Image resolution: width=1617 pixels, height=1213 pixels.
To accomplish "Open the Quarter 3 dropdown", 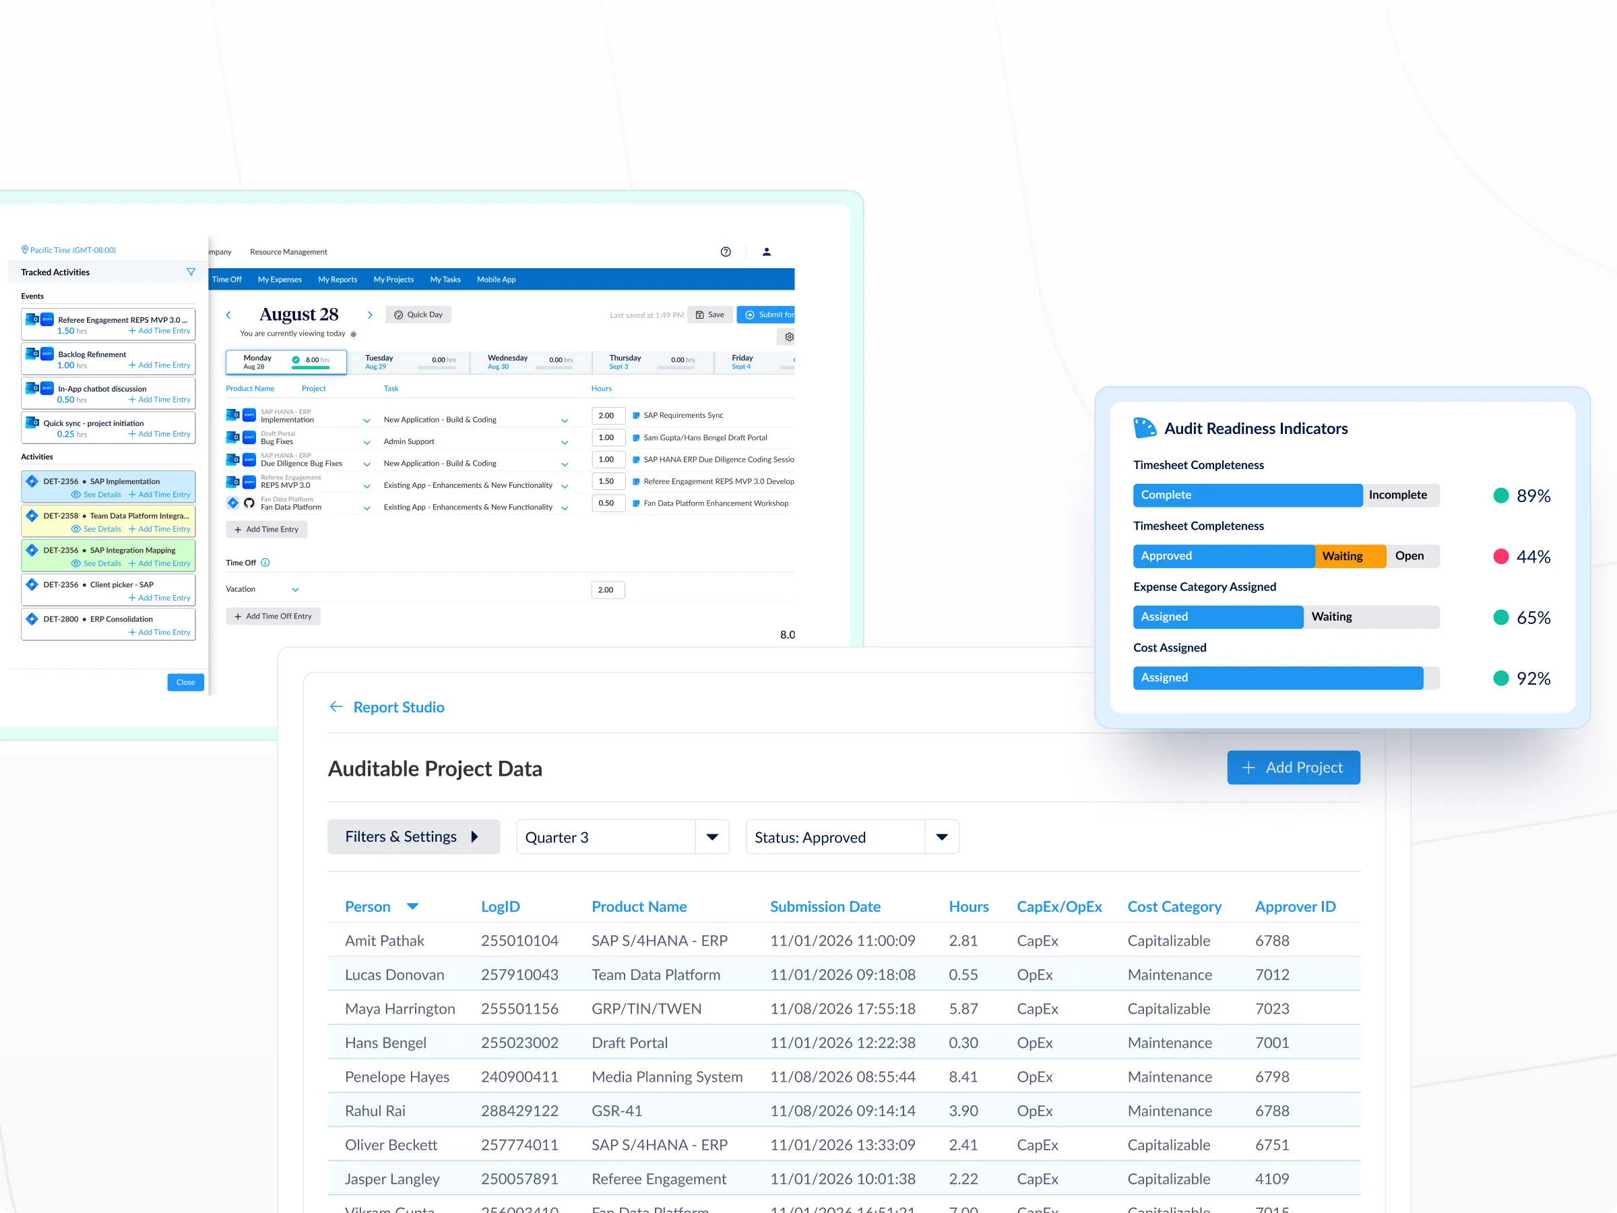I will tap(711, 837).
